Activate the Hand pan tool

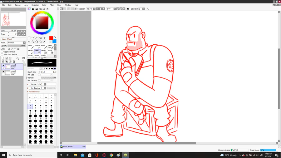(41, 42)
